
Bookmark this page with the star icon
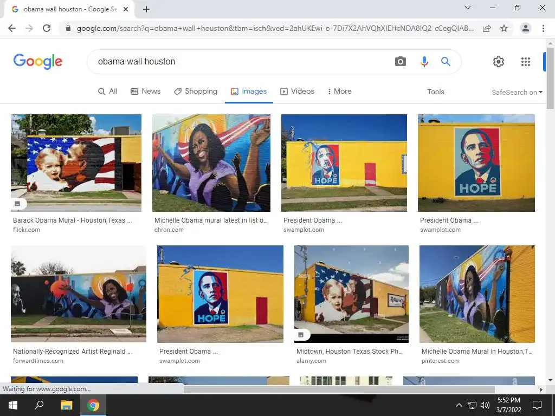[504, 28]
